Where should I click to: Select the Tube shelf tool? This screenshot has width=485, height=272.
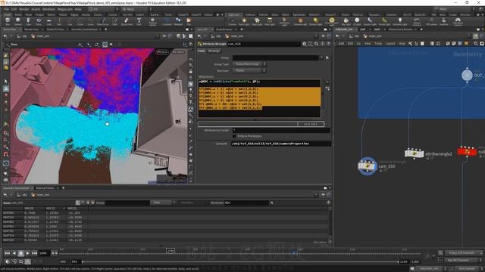[28, 22]
